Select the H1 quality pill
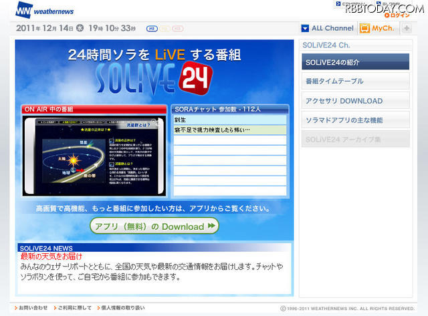 152,28
